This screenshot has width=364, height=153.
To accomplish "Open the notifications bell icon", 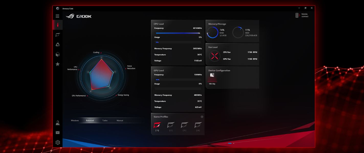I will [x=58, y=123].
